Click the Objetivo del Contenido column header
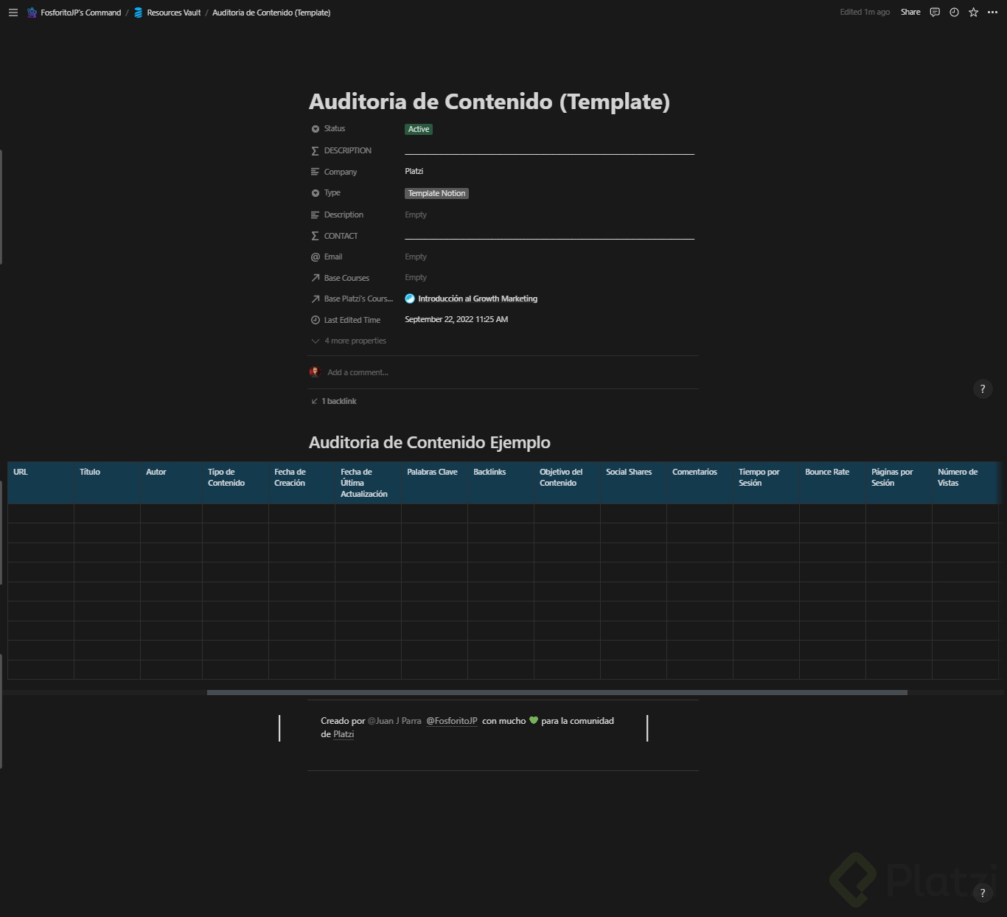 point(567,483)
